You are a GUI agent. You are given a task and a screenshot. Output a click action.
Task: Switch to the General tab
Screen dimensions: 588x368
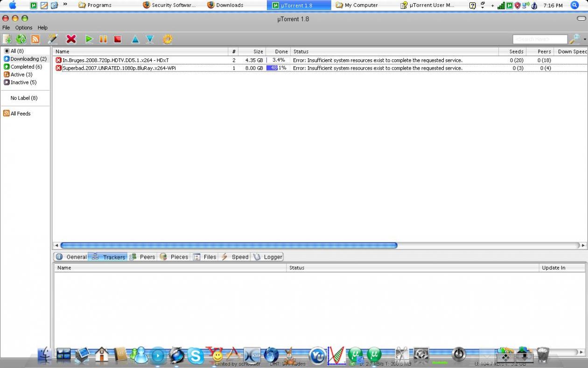click(71, 257)
